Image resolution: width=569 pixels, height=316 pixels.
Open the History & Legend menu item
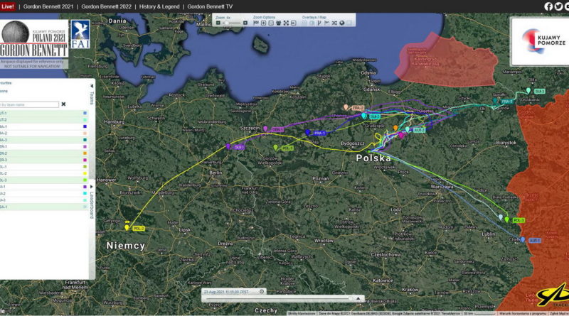pos(159,6)
